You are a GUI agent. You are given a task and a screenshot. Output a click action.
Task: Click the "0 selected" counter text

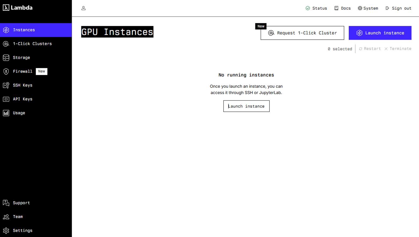[x=340, y=49]
